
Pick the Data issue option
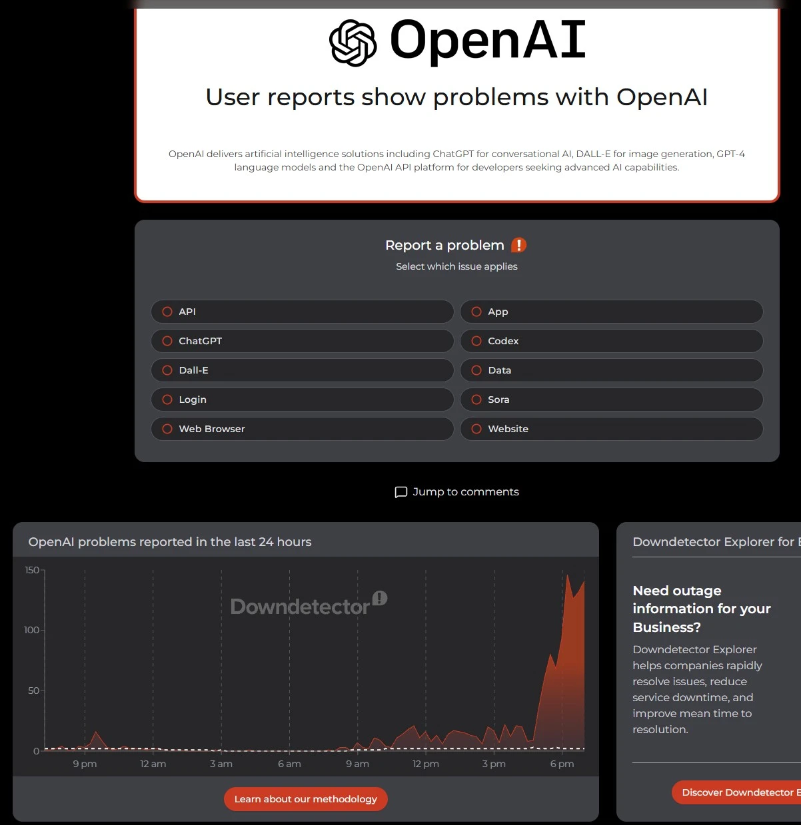coord(612,370)
